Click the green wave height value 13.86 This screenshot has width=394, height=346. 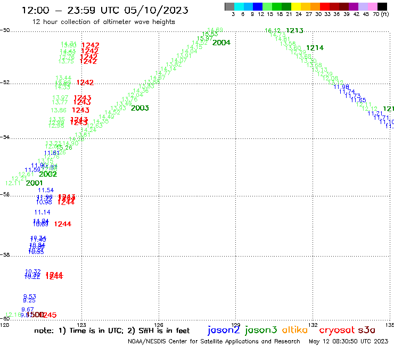pyautogui.click(x=59, y=110)
